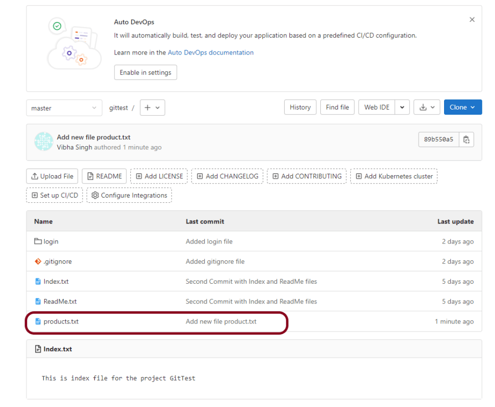The height and width of the screenshot is (407, 495).
Task: Close the Auto DevOps banner
Action: point(472,20)
